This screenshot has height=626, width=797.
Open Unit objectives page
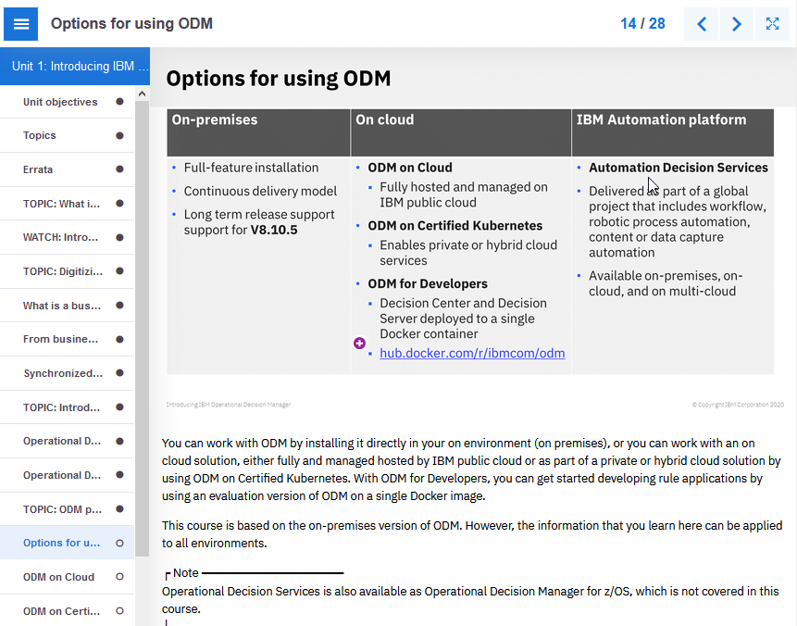67,102
